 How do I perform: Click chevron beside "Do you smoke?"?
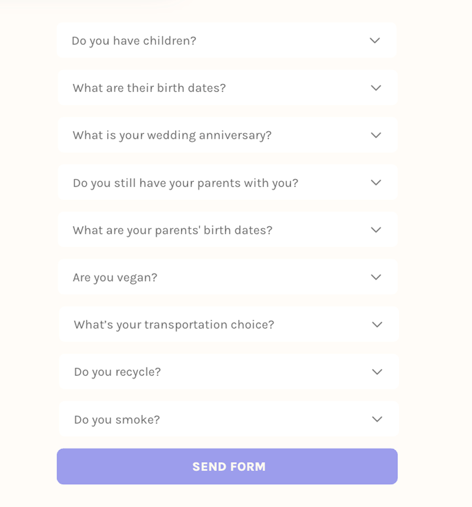click(x=377, y=419)
